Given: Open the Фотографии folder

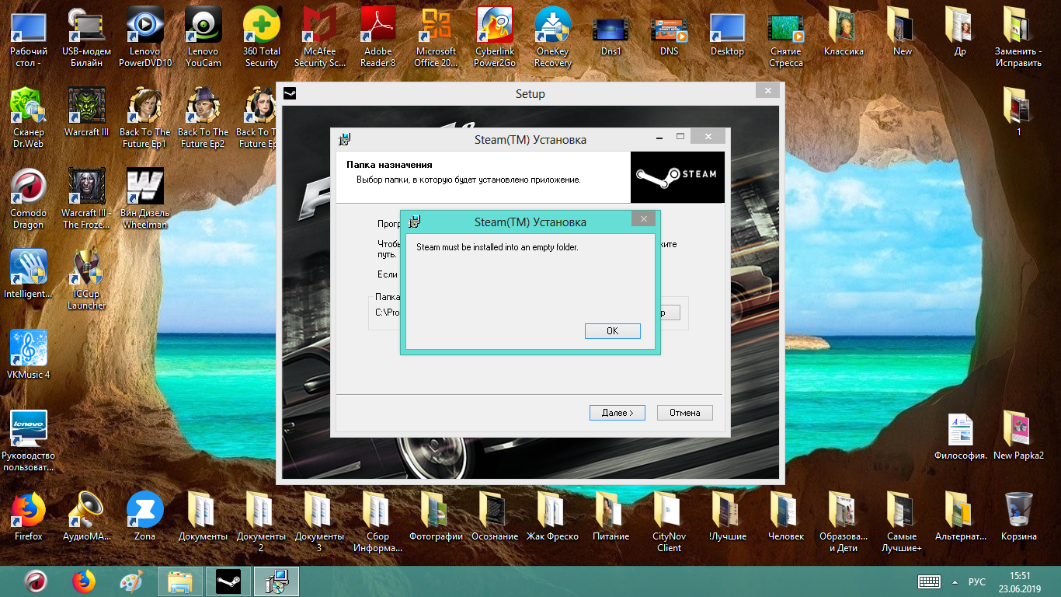Looking at the screenshot, I should pyautogui.click(x=436, y=516).
